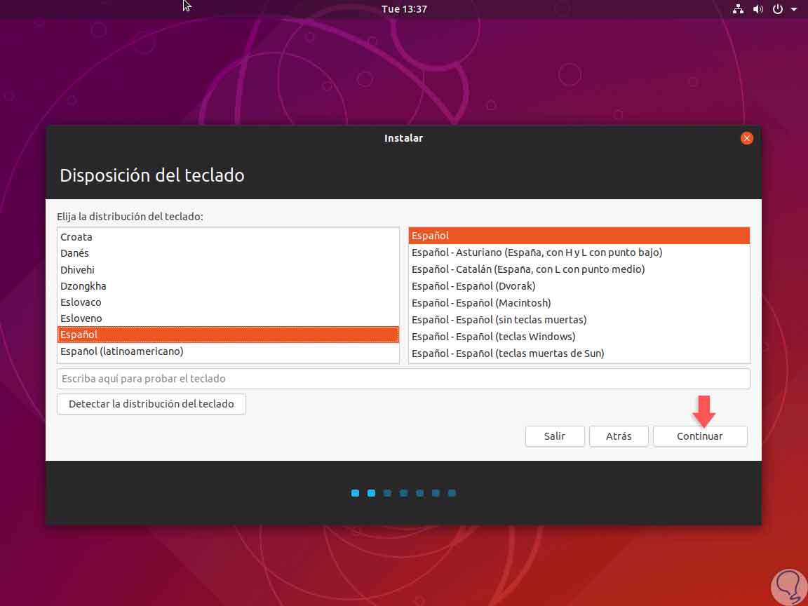Choose Español (latinoamericano) layout

228,351
